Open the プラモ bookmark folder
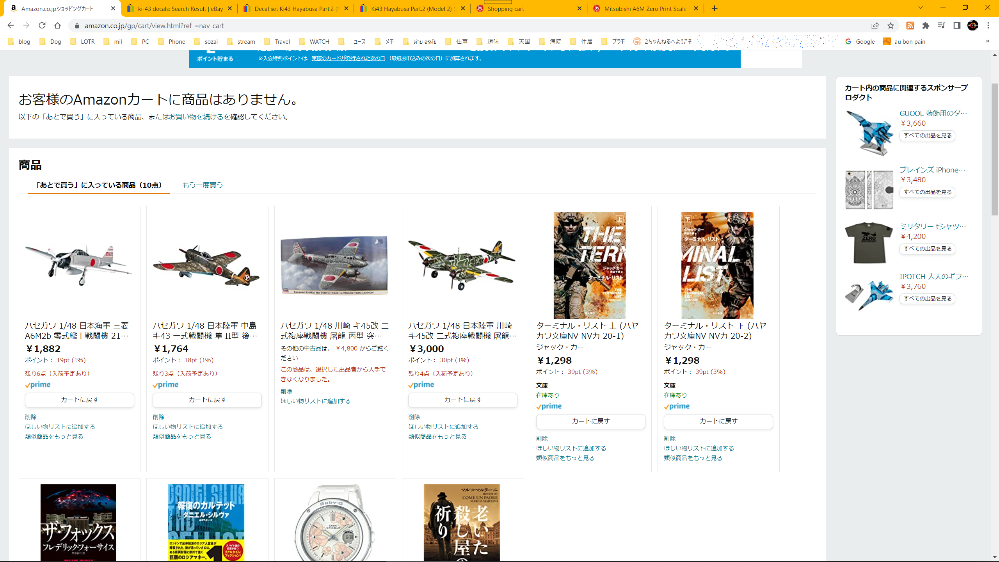Screen dimensions: 999x562 [613, 41]
